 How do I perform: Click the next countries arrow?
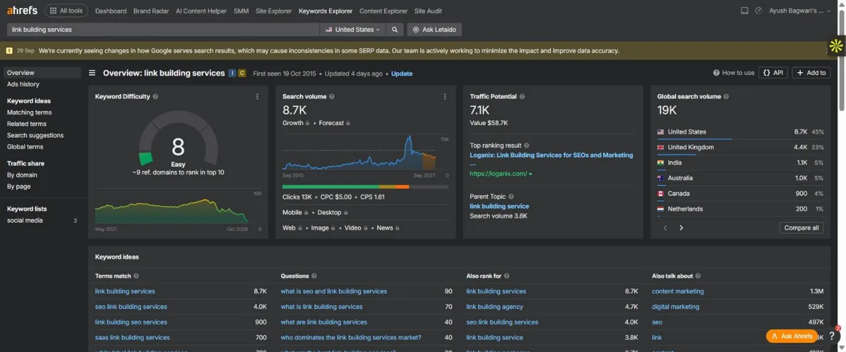pos(681,228)
